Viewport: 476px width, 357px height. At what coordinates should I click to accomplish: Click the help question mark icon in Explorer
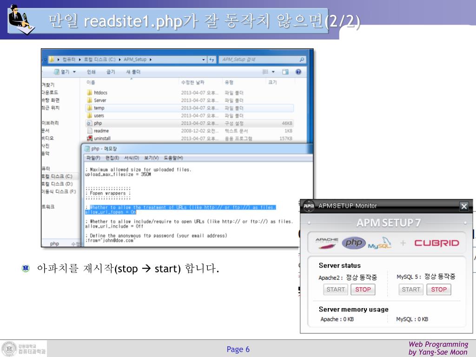point(298,72)
